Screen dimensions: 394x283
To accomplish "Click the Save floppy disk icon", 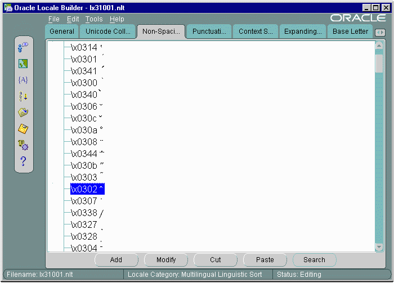I will click(x=23, y=129).
